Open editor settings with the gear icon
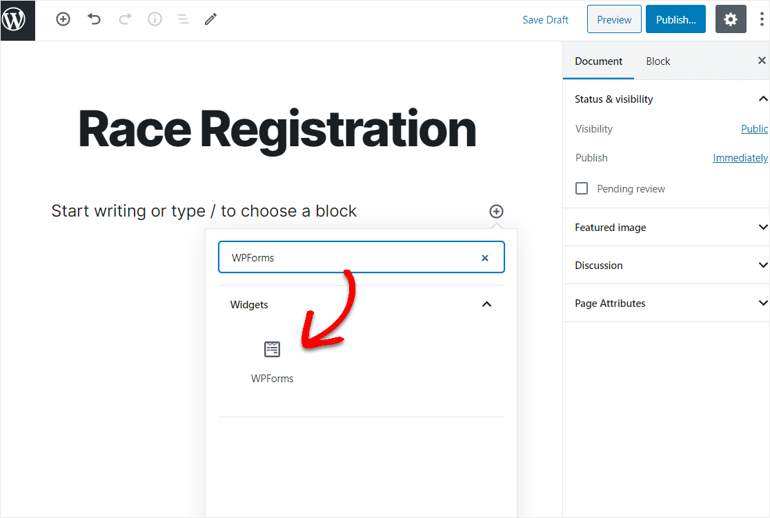Image resolution: width=770 pixels, height=518 pixels. (730, 19)
